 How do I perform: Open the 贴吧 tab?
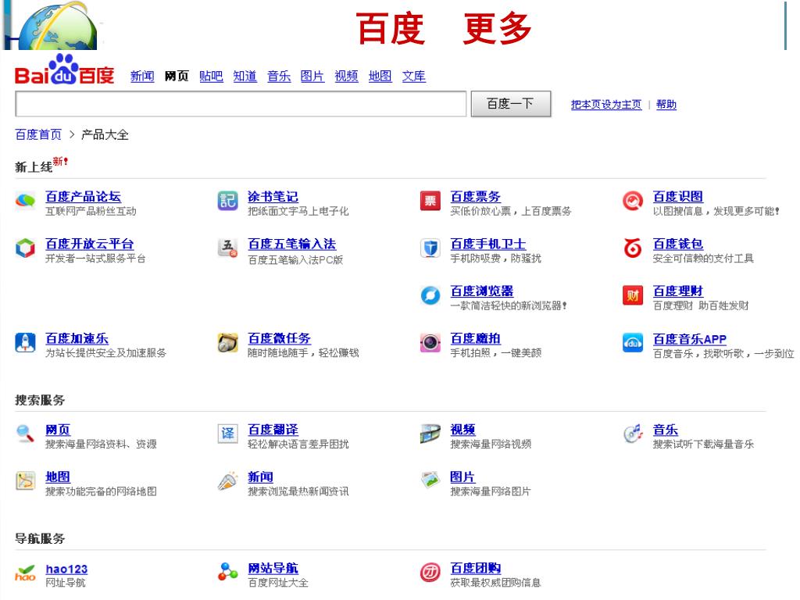click(x=211, y=77)
